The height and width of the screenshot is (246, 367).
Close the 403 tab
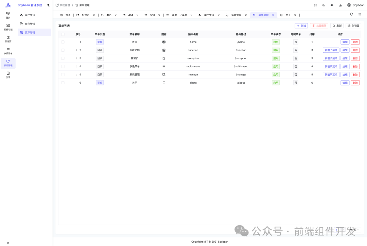click(116, 15)
